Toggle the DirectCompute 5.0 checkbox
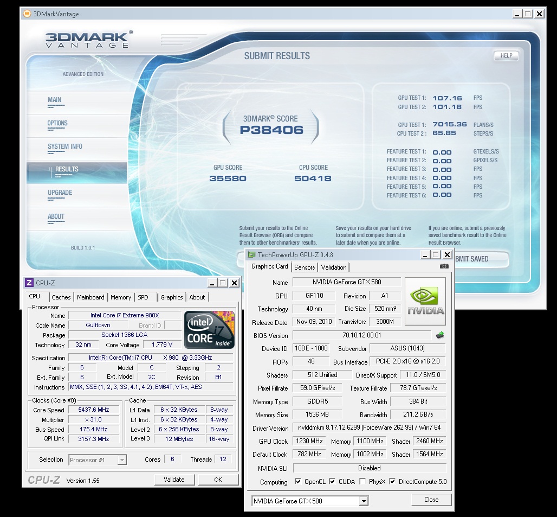Viewport: 557px width, 517px height. (392, 482)
